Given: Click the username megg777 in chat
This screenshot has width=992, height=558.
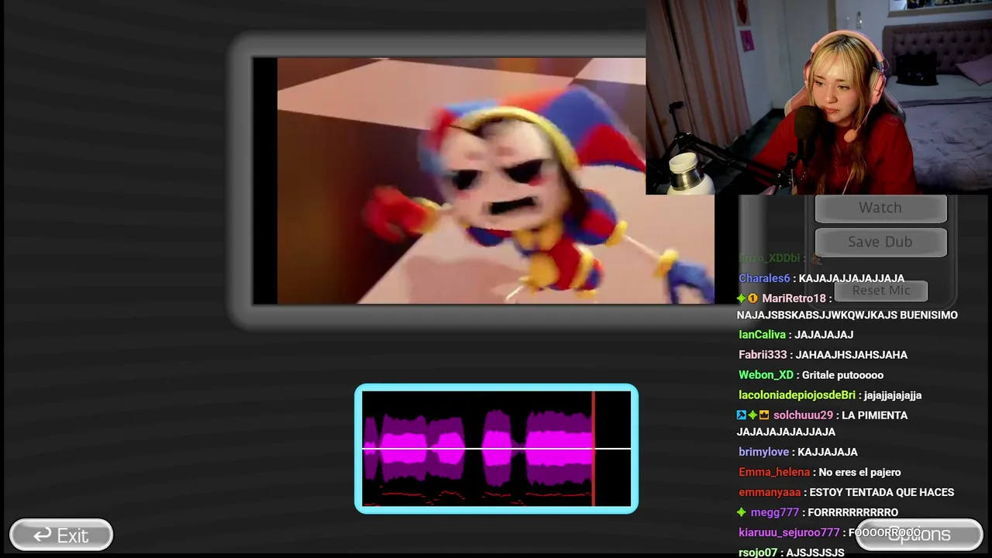Looking at the screenshot, I should (x=774, y=512).
